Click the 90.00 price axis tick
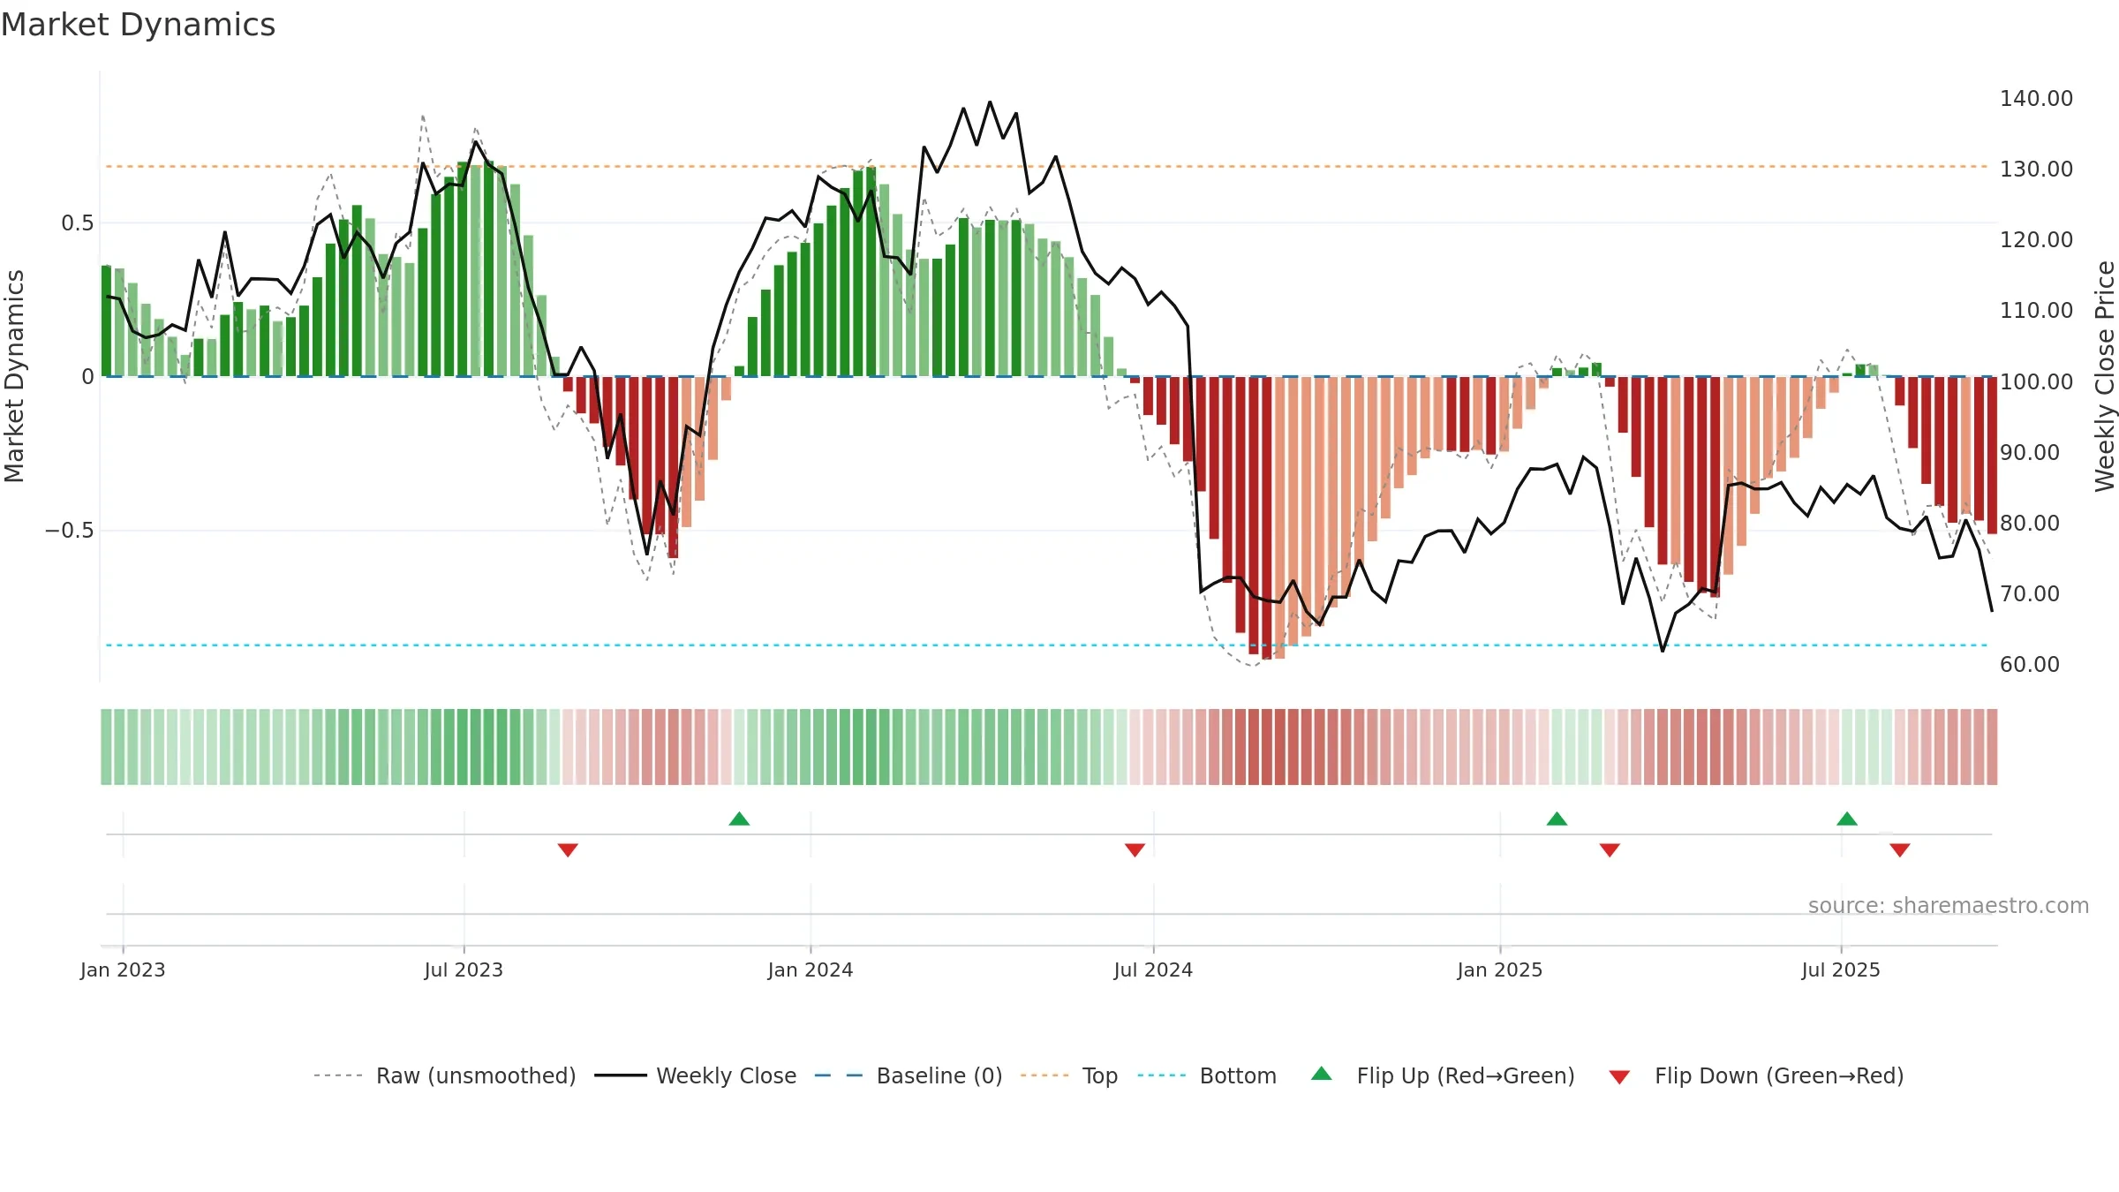This screenshot has height=1192, width=2119. pyautogui.click(x=2030, y=452)
